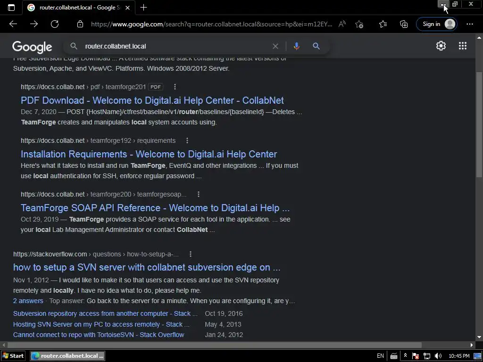
Task: Activate the Read aloud icon
Action: (x=342, y=24)
